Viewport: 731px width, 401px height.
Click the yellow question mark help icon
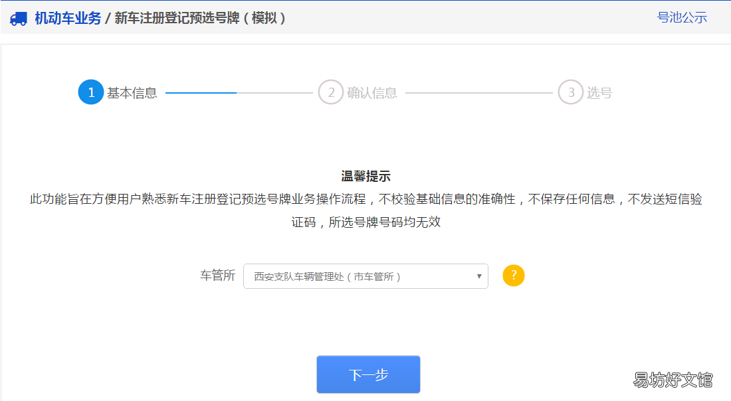click(513, 276)
